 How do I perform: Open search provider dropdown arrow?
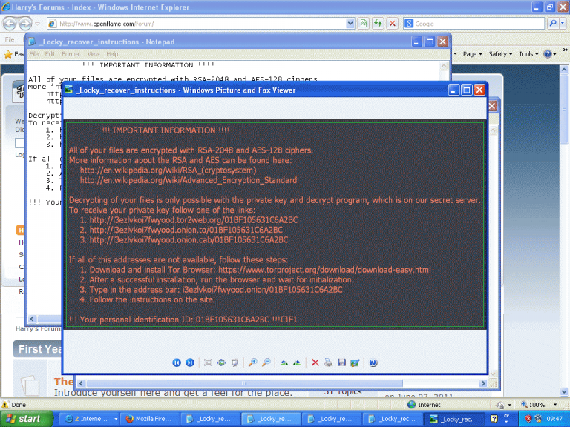(x=563, y=24)
